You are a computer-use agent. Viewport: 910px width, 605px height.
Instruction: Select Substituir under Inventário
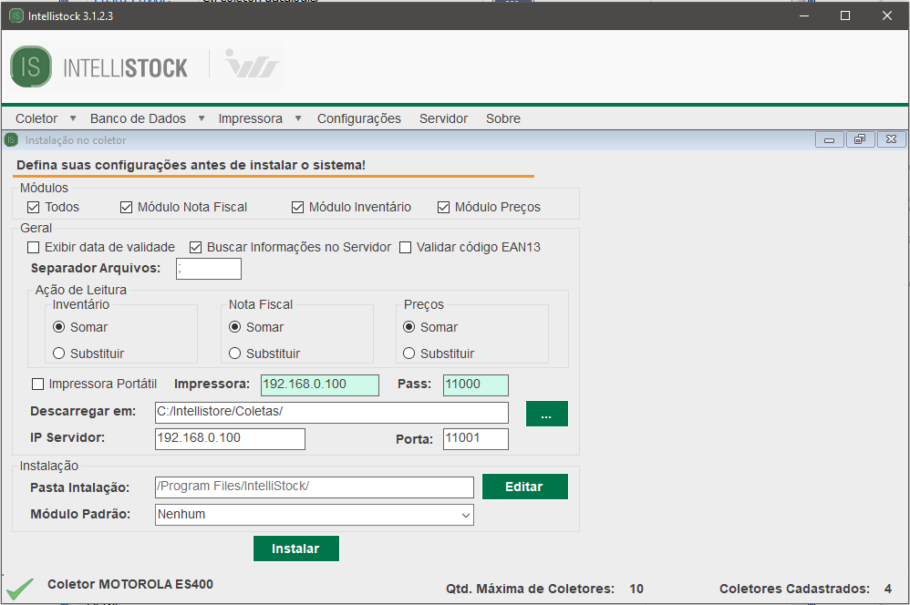(x=59, y=354)
